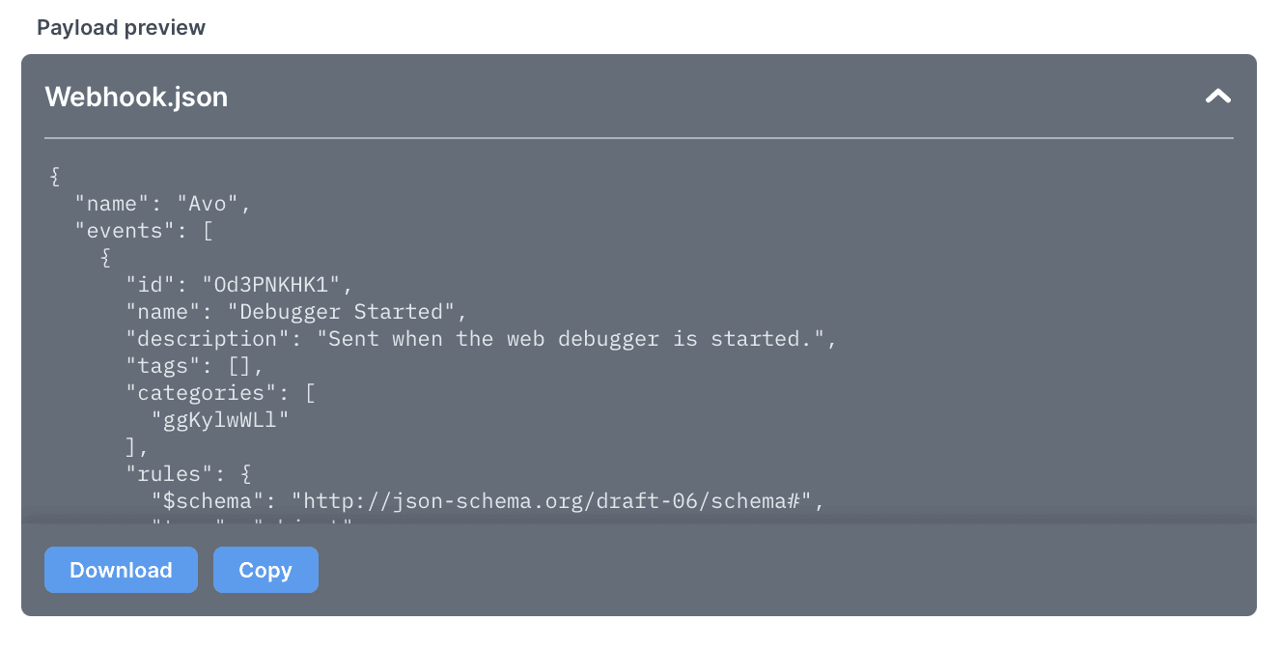The height and width of the screenshot is (649, 1282).
Task: Click the Payload preview heading
Action: (121, 27)
